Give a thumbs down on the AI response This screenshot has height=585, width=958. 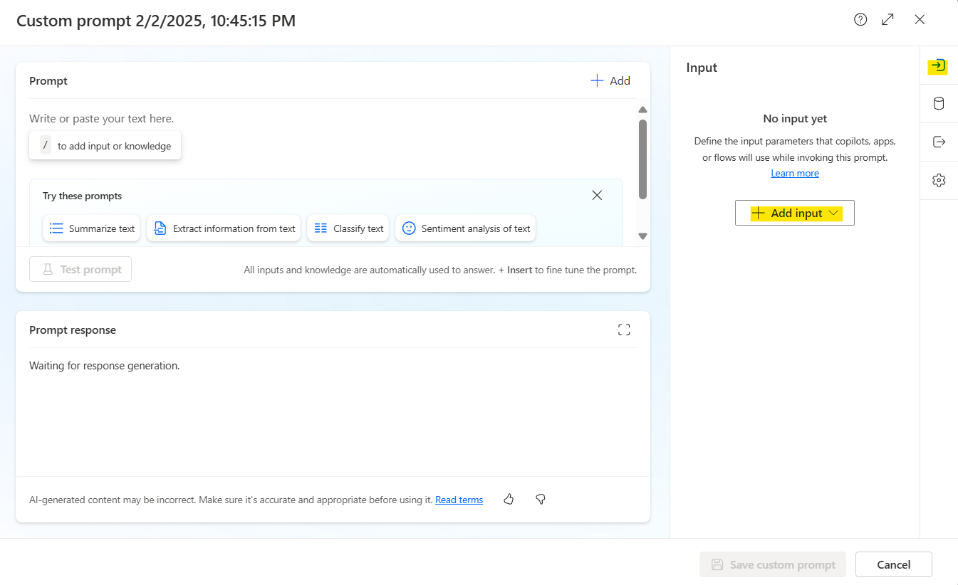click(x=540, y=499)
